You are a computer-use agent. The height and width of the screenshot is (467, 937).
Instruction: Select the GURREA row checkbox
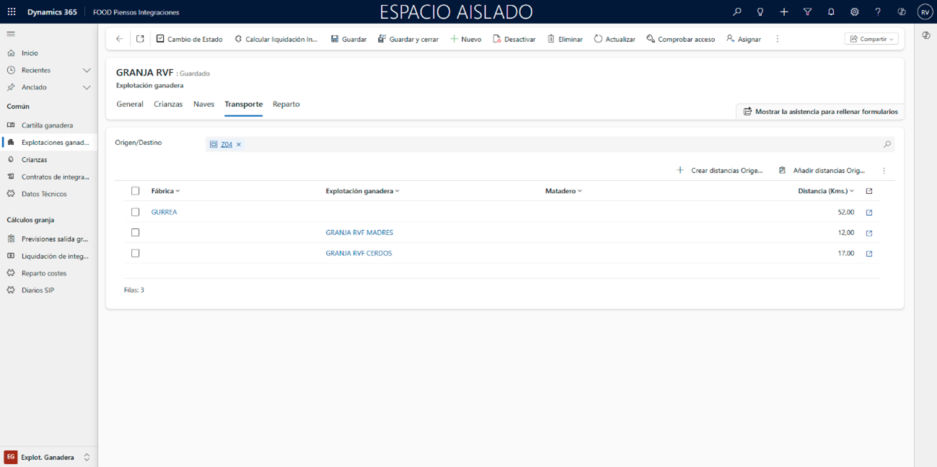click(135, 212)
